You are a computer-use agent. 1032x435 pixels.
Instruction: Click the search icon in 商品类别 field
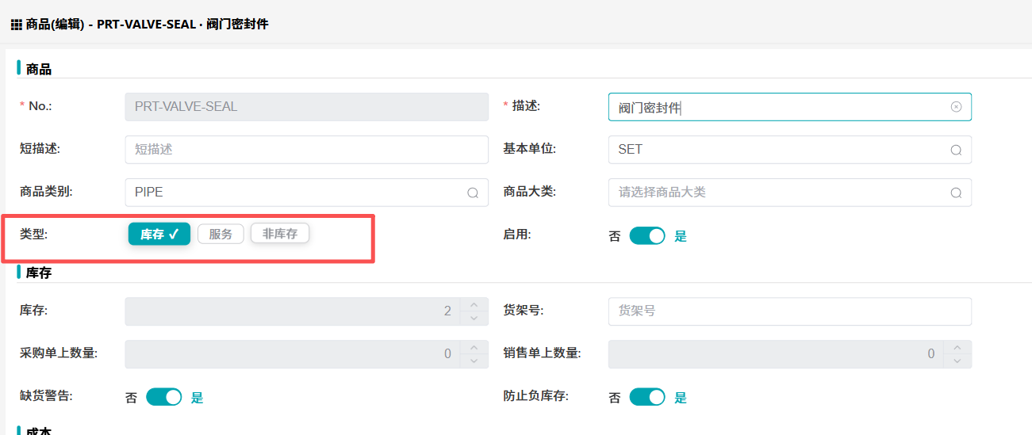tap(473, 193)
